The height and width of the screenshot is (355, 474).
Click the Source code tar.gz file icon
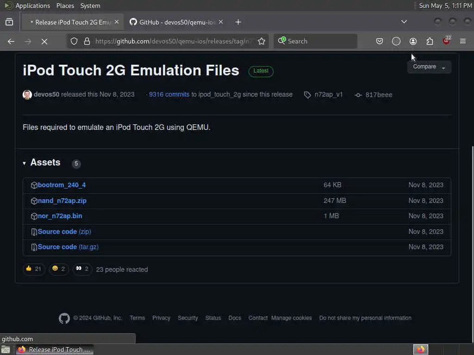34,247
